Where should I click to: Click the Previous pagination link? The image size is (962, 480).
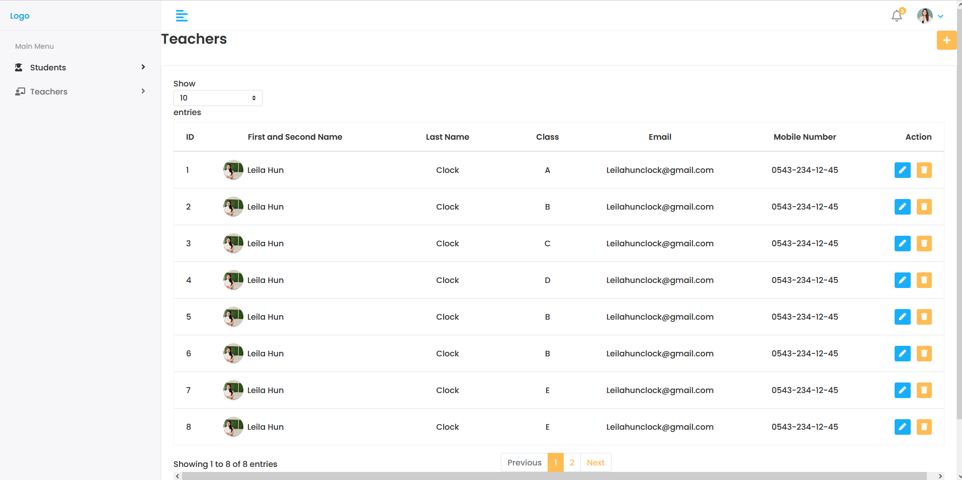524,462
